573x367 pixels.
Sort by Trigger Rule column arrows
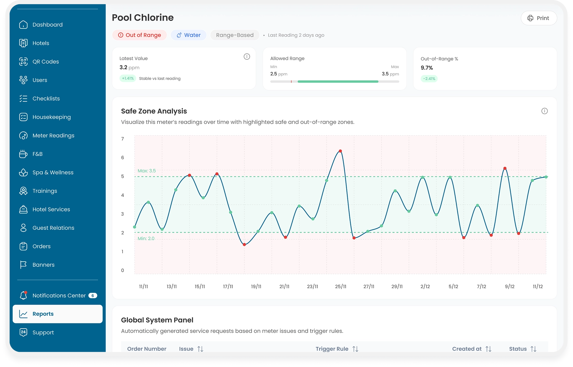point(355,349)
